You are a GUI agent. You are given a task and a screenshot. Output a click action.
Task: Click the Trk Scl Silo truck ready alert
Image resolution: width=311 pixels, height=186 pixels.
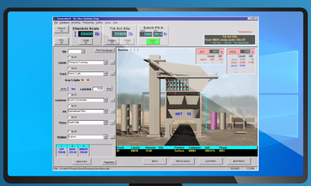230,40
